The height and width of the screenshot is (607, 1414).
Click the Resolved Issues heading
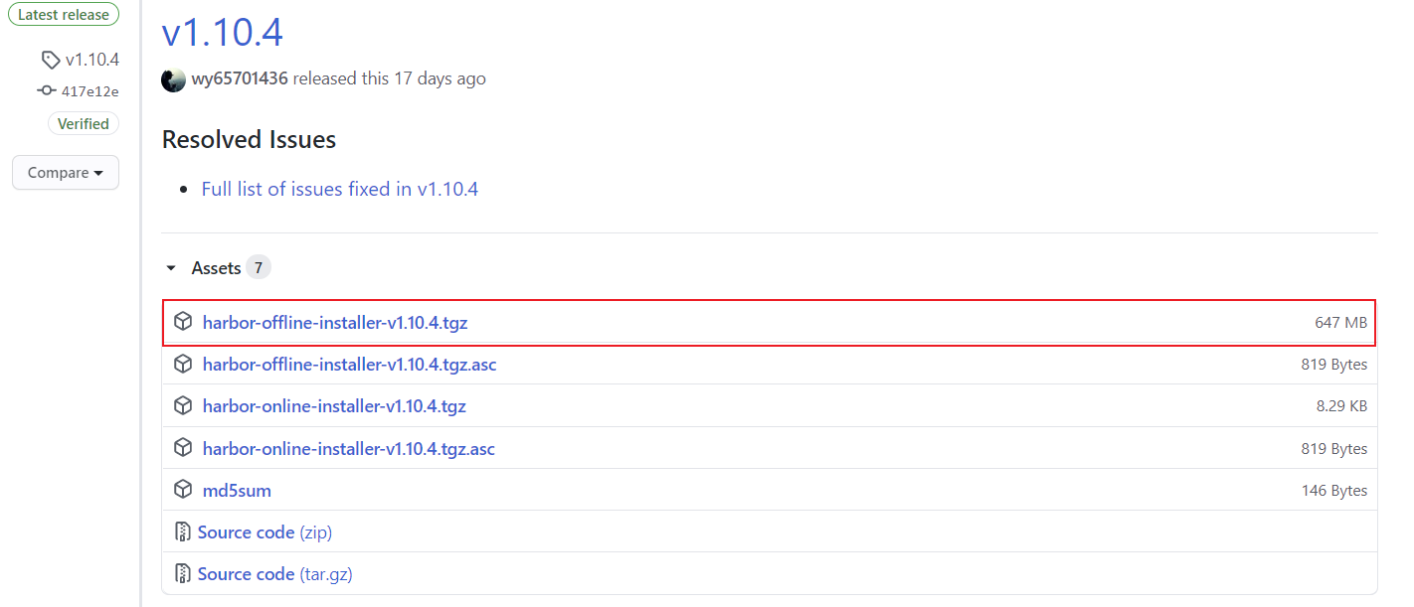249,140
